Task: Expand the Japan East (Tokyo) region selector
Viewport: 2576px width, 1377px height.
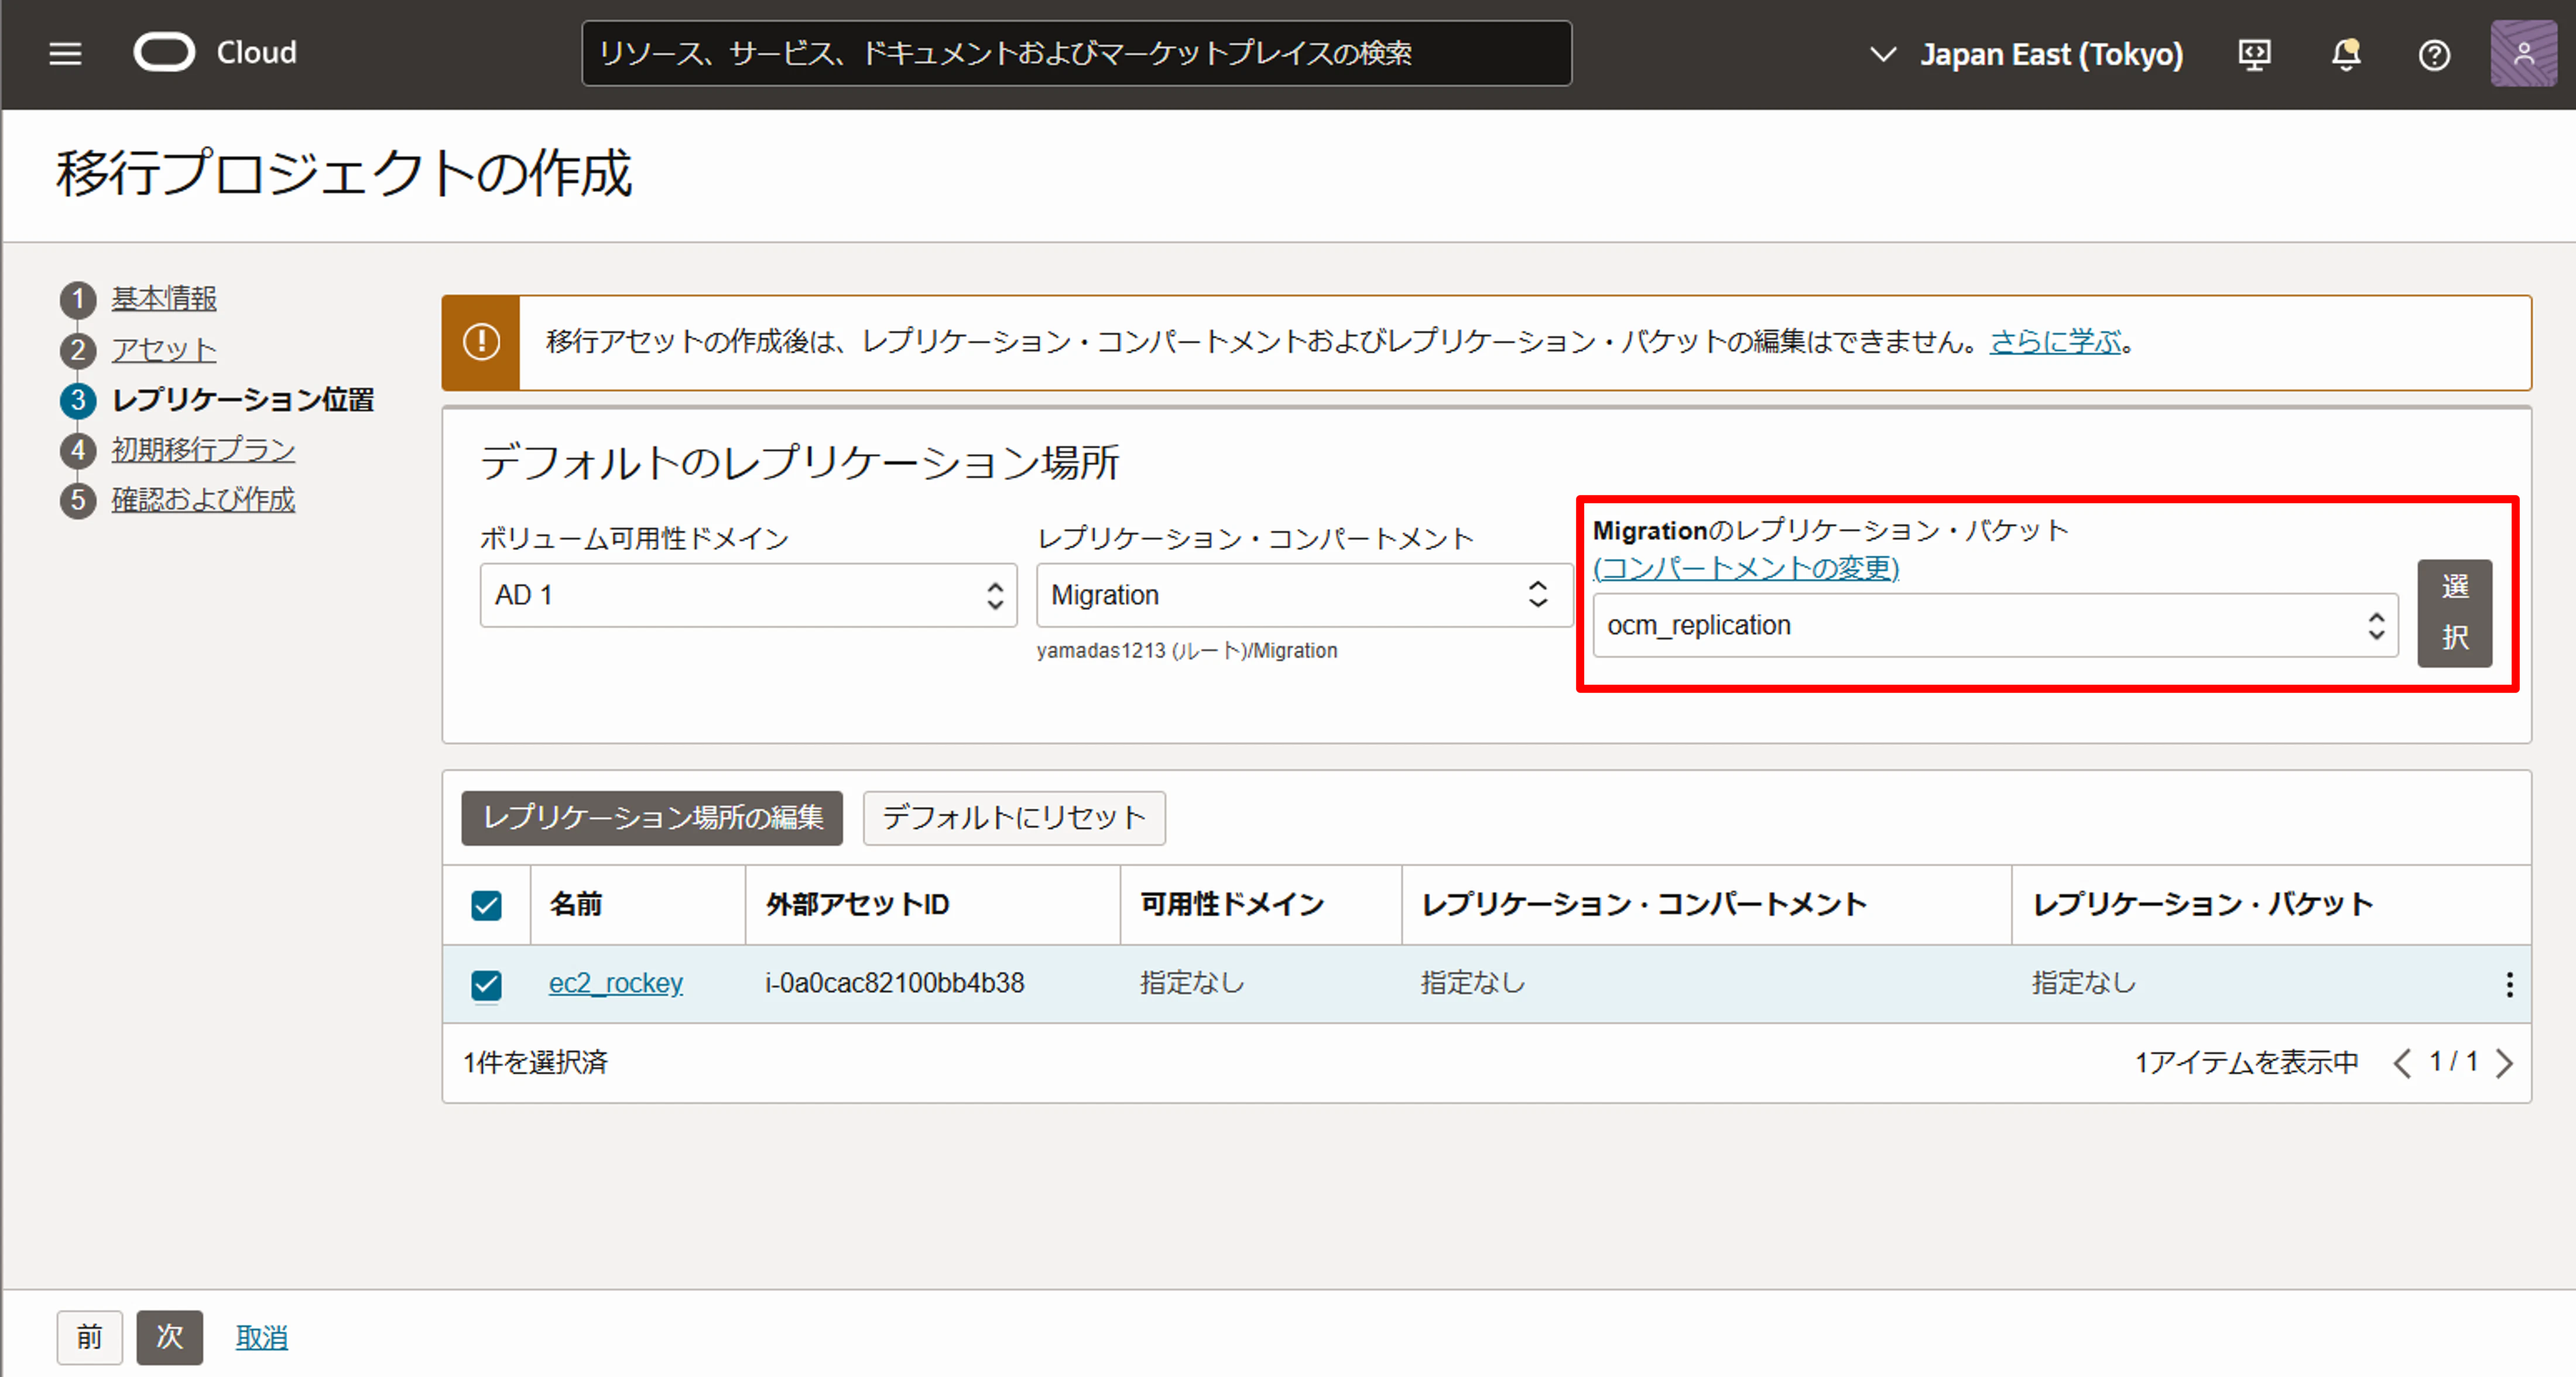Action: click(2026, 54)
